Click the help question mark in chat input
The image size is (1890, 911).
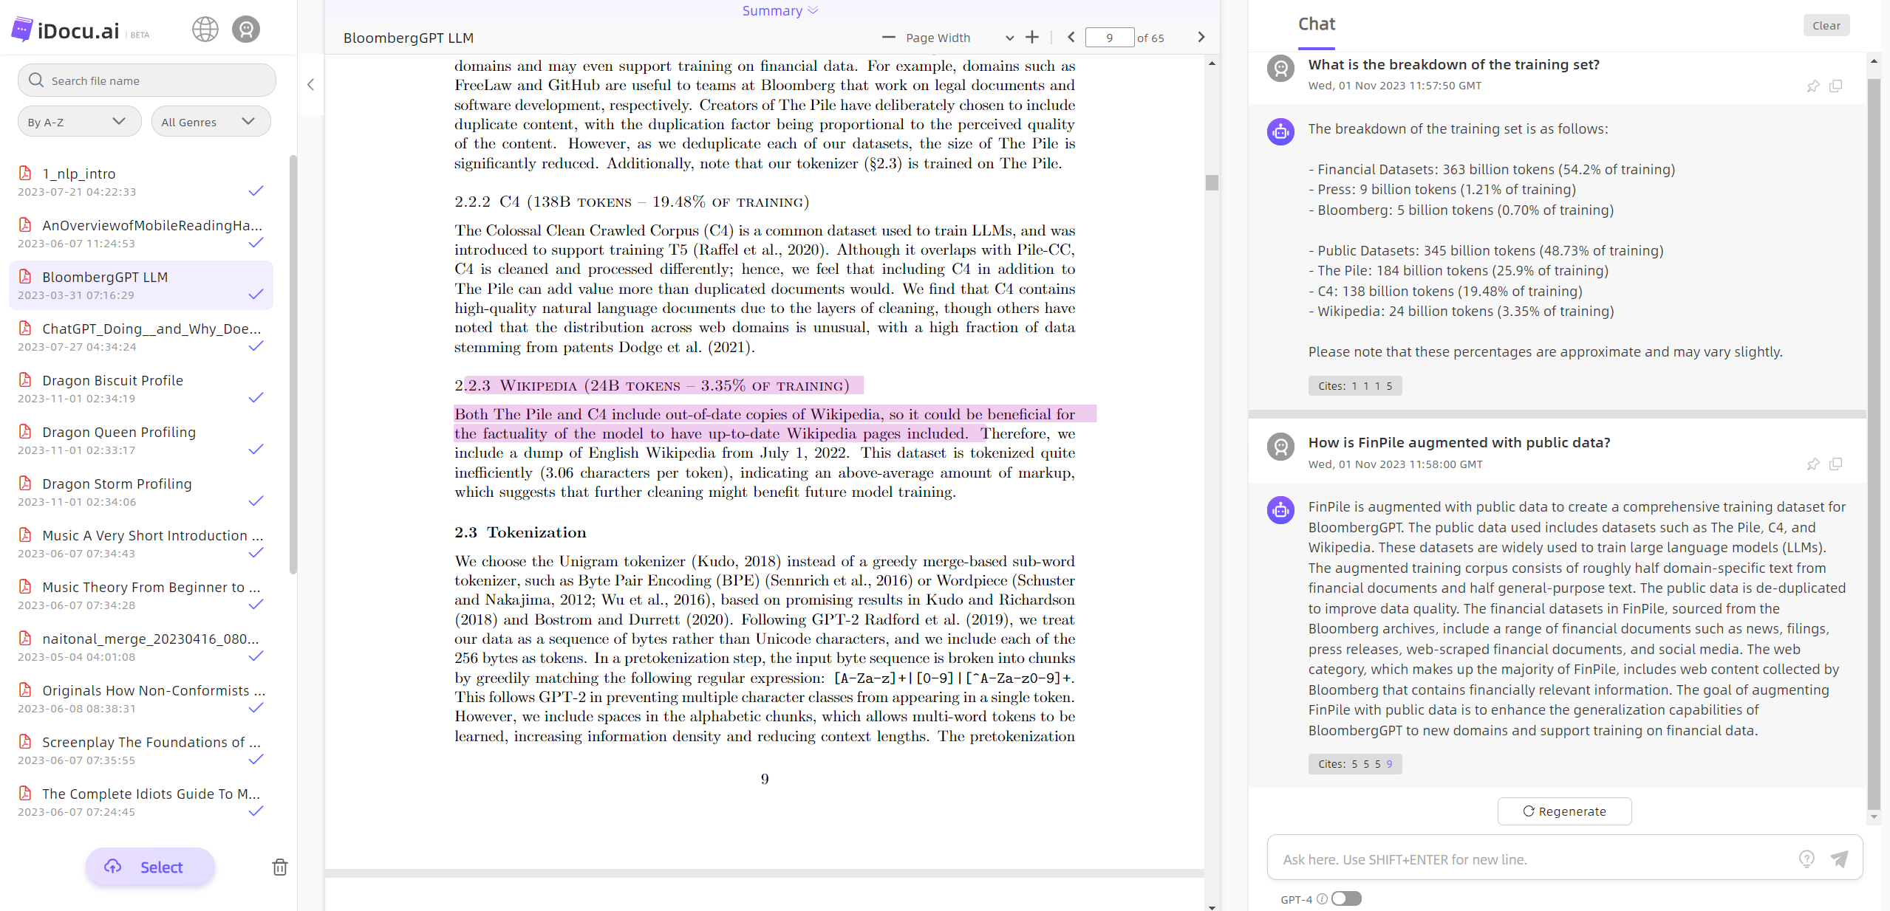tap(1807, 859)
